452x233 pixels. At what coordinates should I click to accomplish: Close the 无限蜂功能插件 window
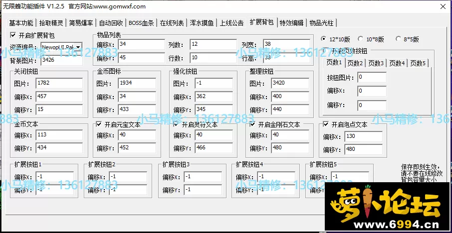pyautogui.click(x=443, y=6)
